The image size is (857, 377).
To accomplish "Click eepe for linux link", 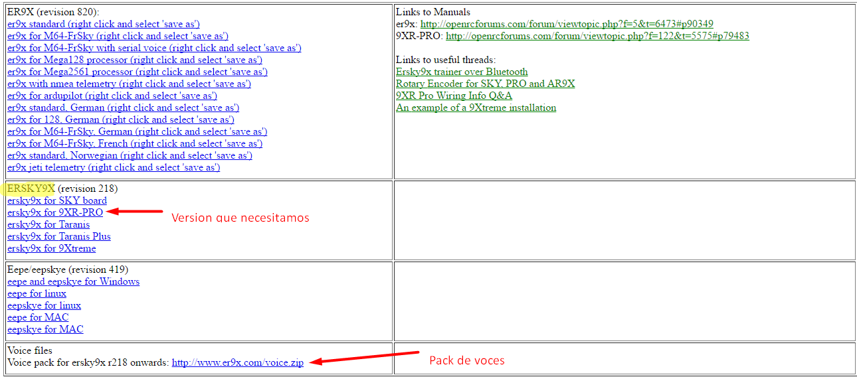I will [x=37, y=293].
